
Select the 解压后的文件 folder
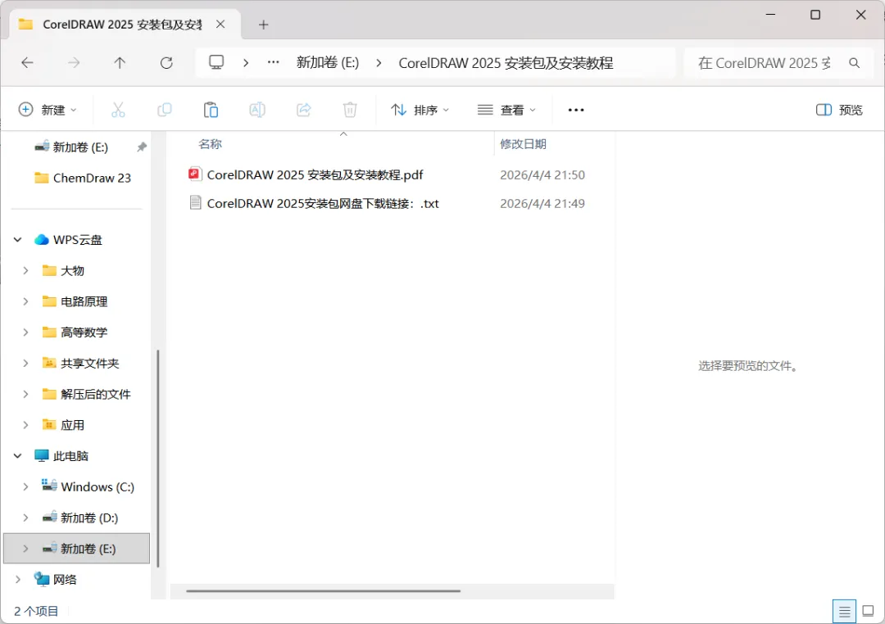(x=95, y=394)
